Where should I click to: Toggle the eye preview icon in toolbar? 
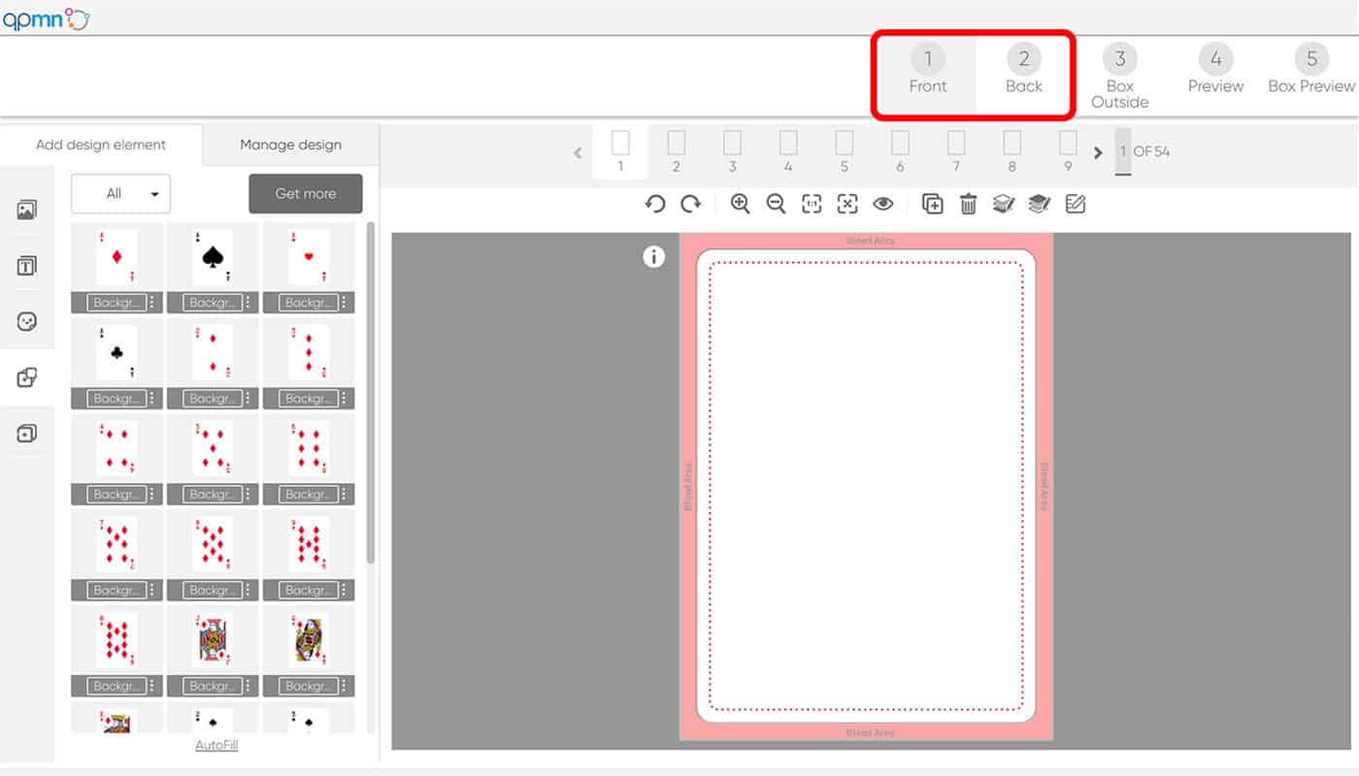[882, 204]
